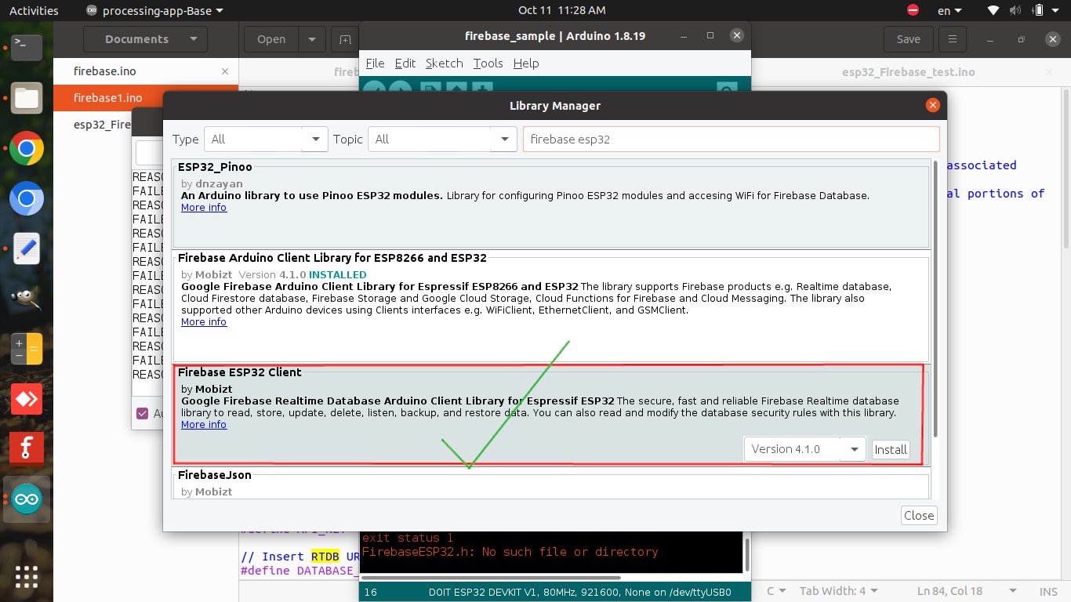Switch to Arduino IDE dock icon

click(27, 499)
